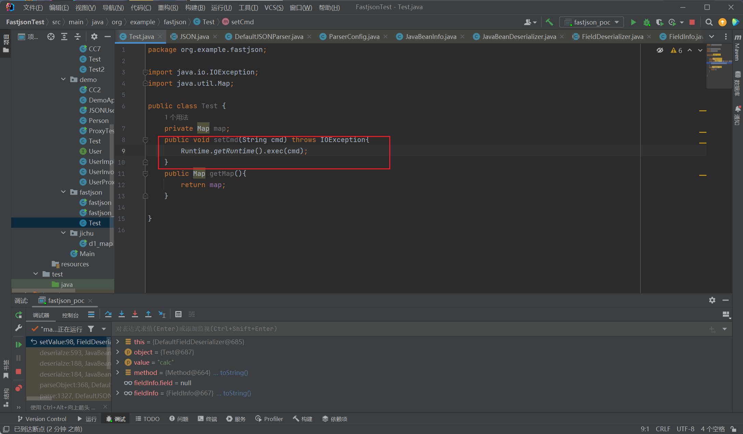Open the fastjson_poc run configuration dropdown
The height and width of the screenshot is (434, 743).
click(592, 22)
